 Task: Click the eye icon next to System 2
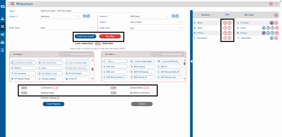[x=173, y=16]
